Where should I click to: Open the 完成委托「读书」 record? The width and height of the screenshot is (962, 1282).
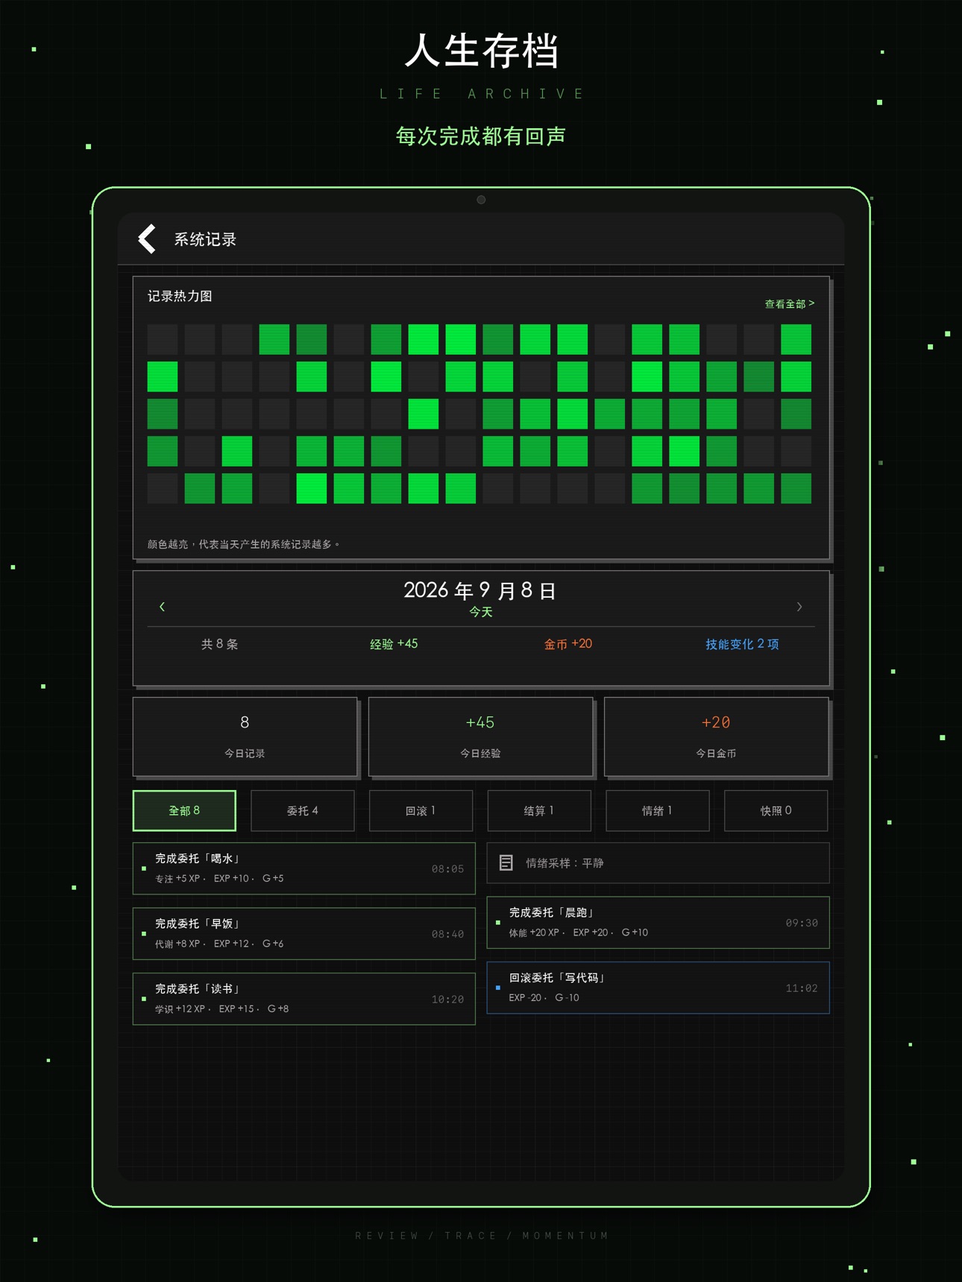[x=304, y=999]
